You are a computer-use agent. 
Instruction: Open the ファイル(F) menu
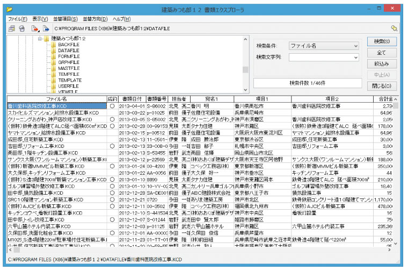[17, 19]
